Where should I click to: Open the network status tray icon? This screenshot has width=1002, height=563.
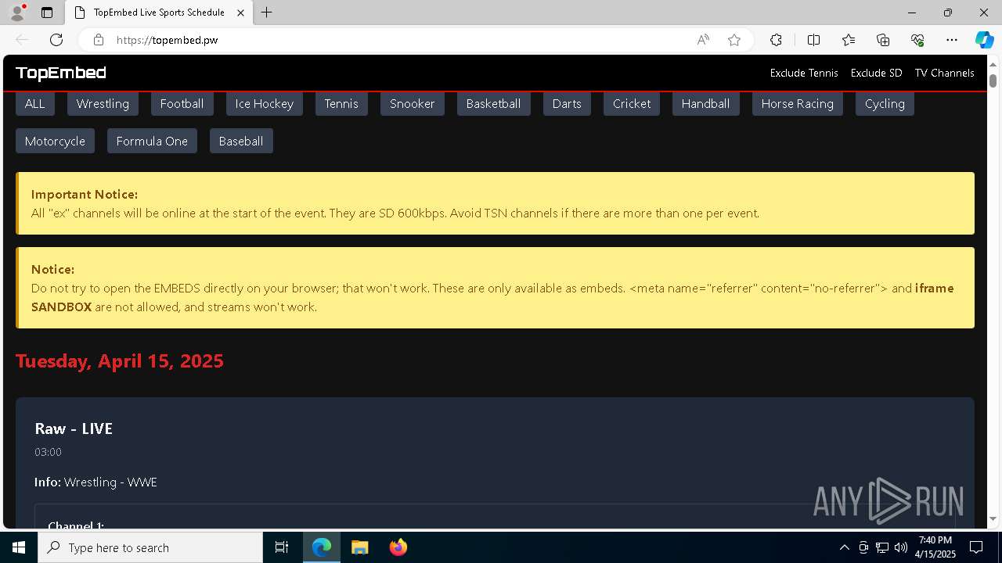coord(882,547)
